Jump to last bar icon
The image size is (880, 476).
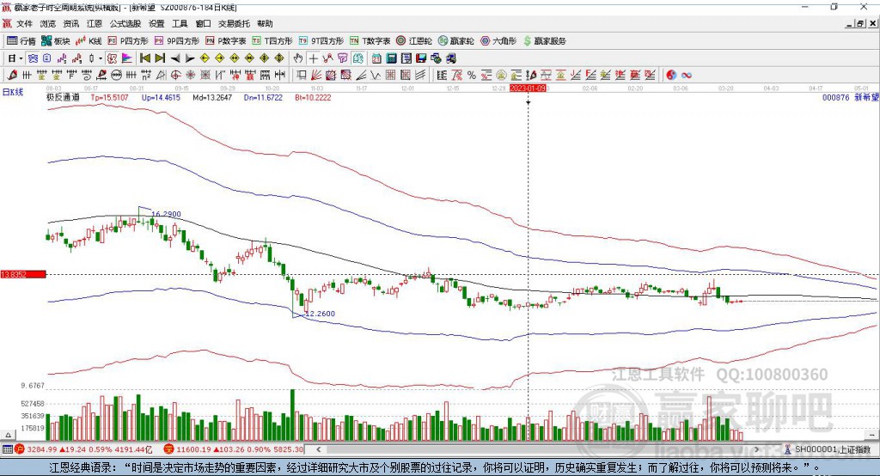pos(160,58)
